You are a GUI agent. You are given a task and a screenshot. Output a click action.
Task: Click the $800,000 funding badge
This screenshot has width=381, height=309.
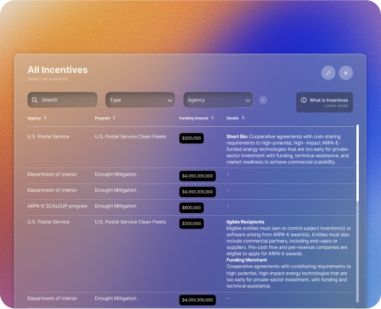pos(191,207)
